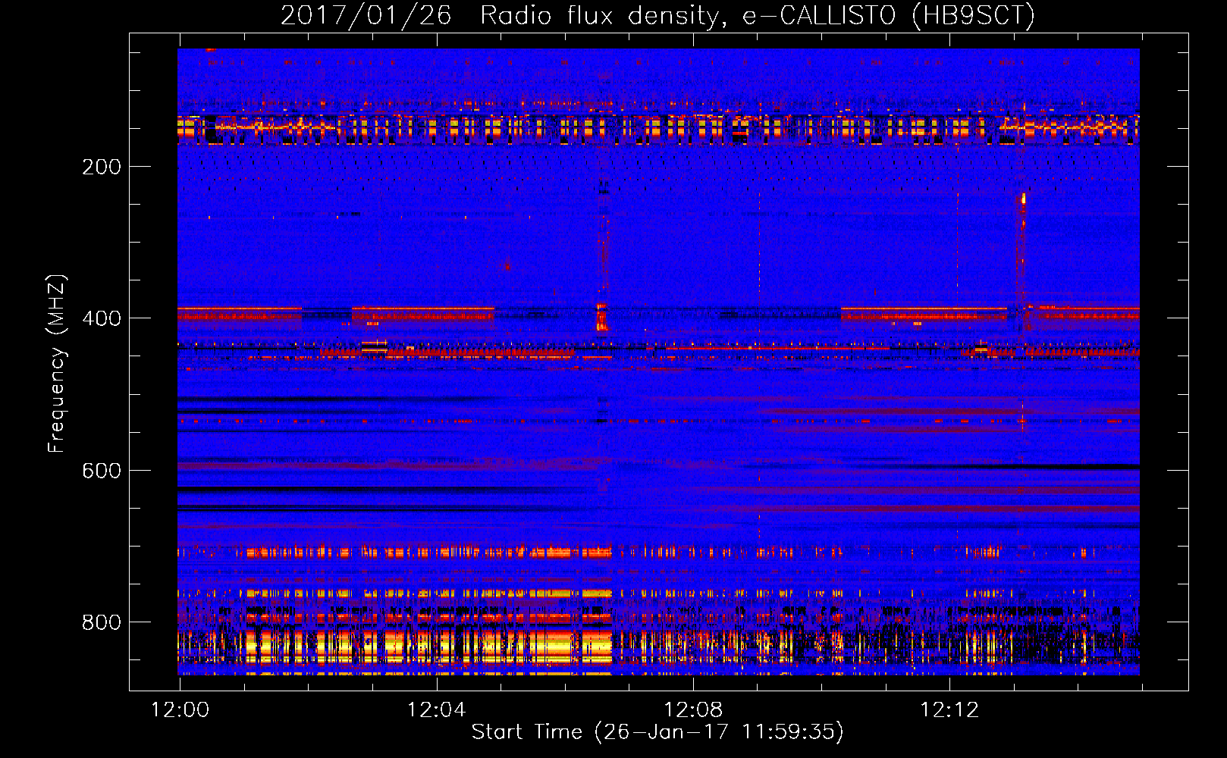1227x758 pixels.
Task: Click the 'Frequency (MHZ)' axis label
Action: point(57,364)
